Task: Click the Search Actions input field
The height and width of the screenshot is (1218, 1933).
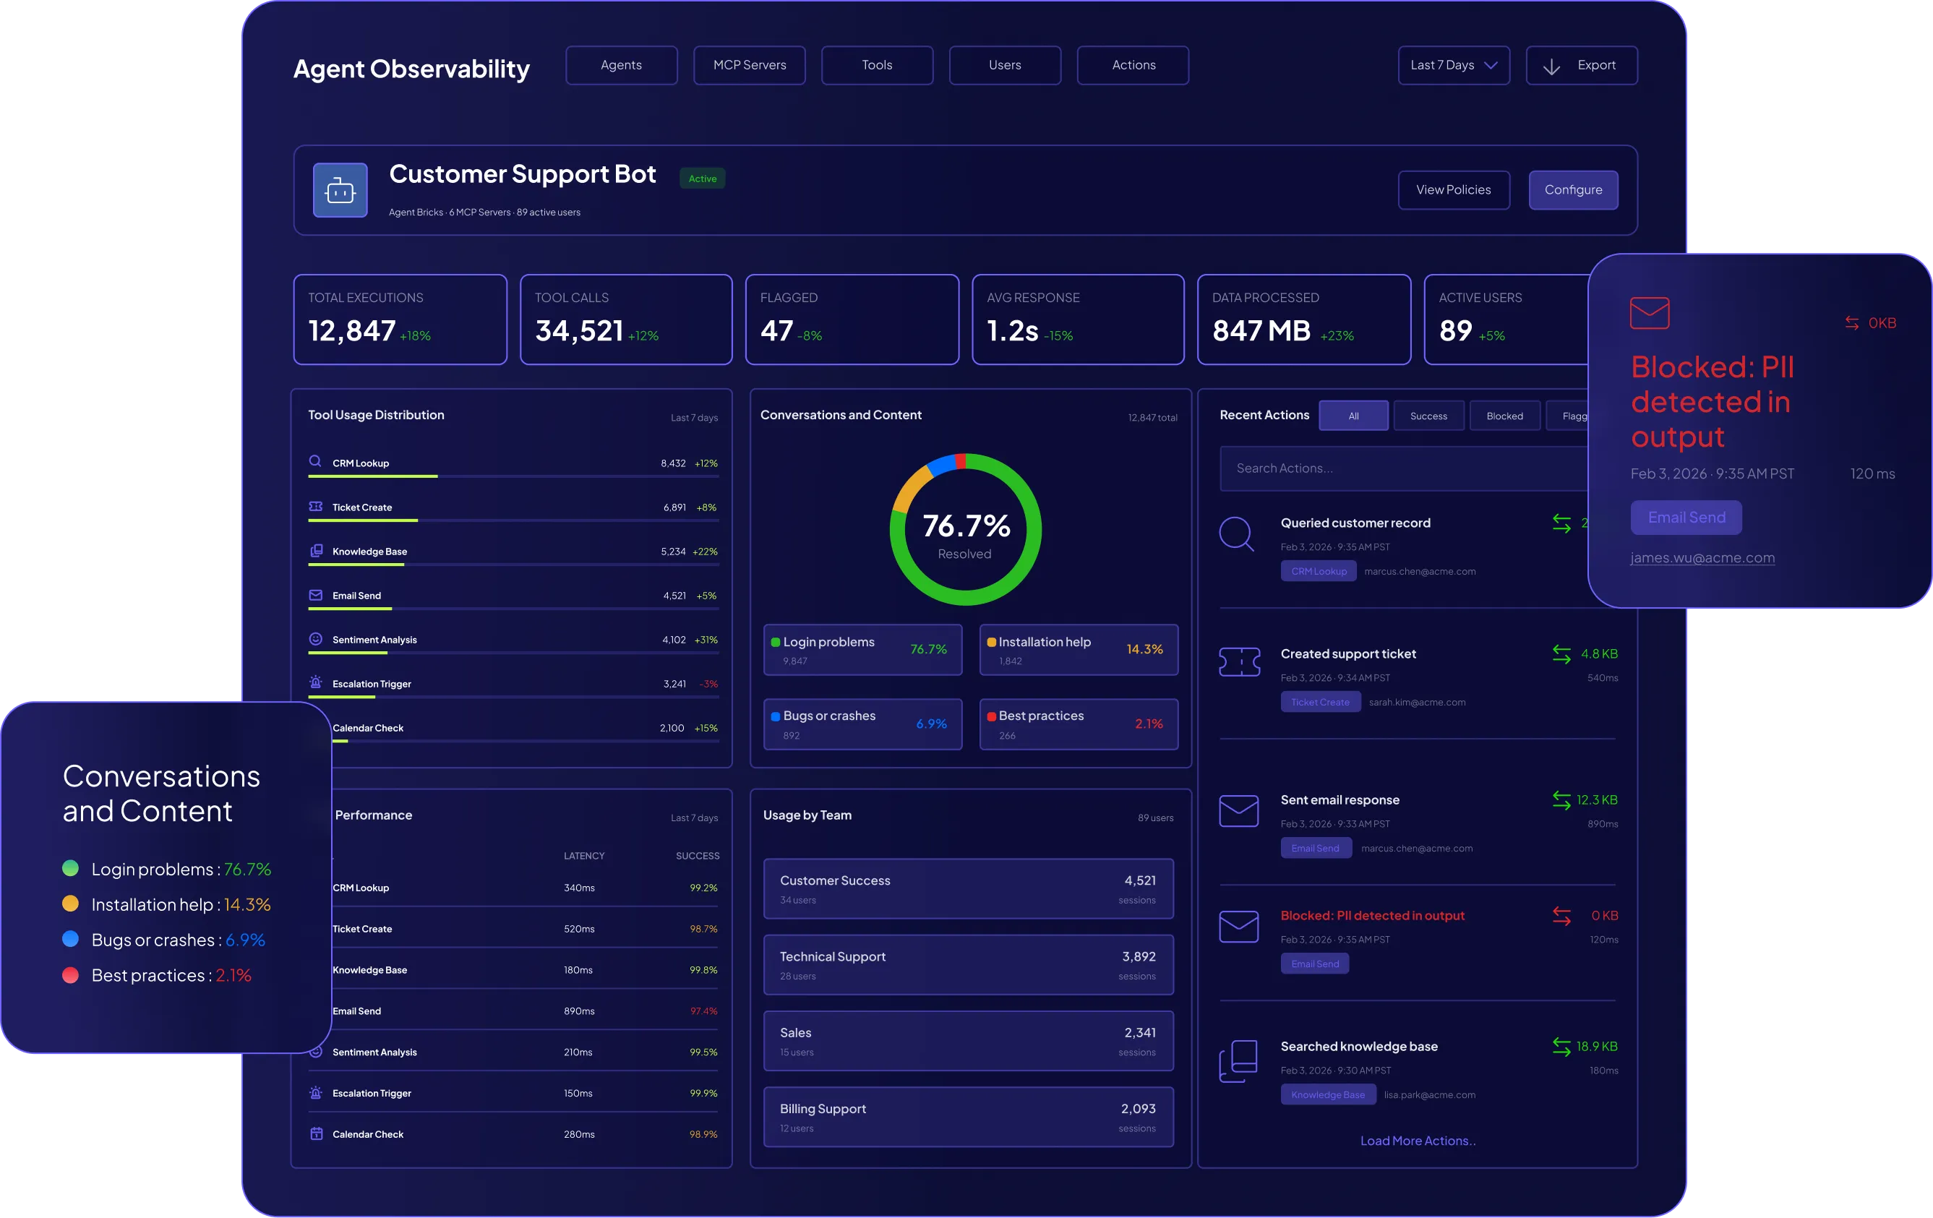Action: 1401,468
